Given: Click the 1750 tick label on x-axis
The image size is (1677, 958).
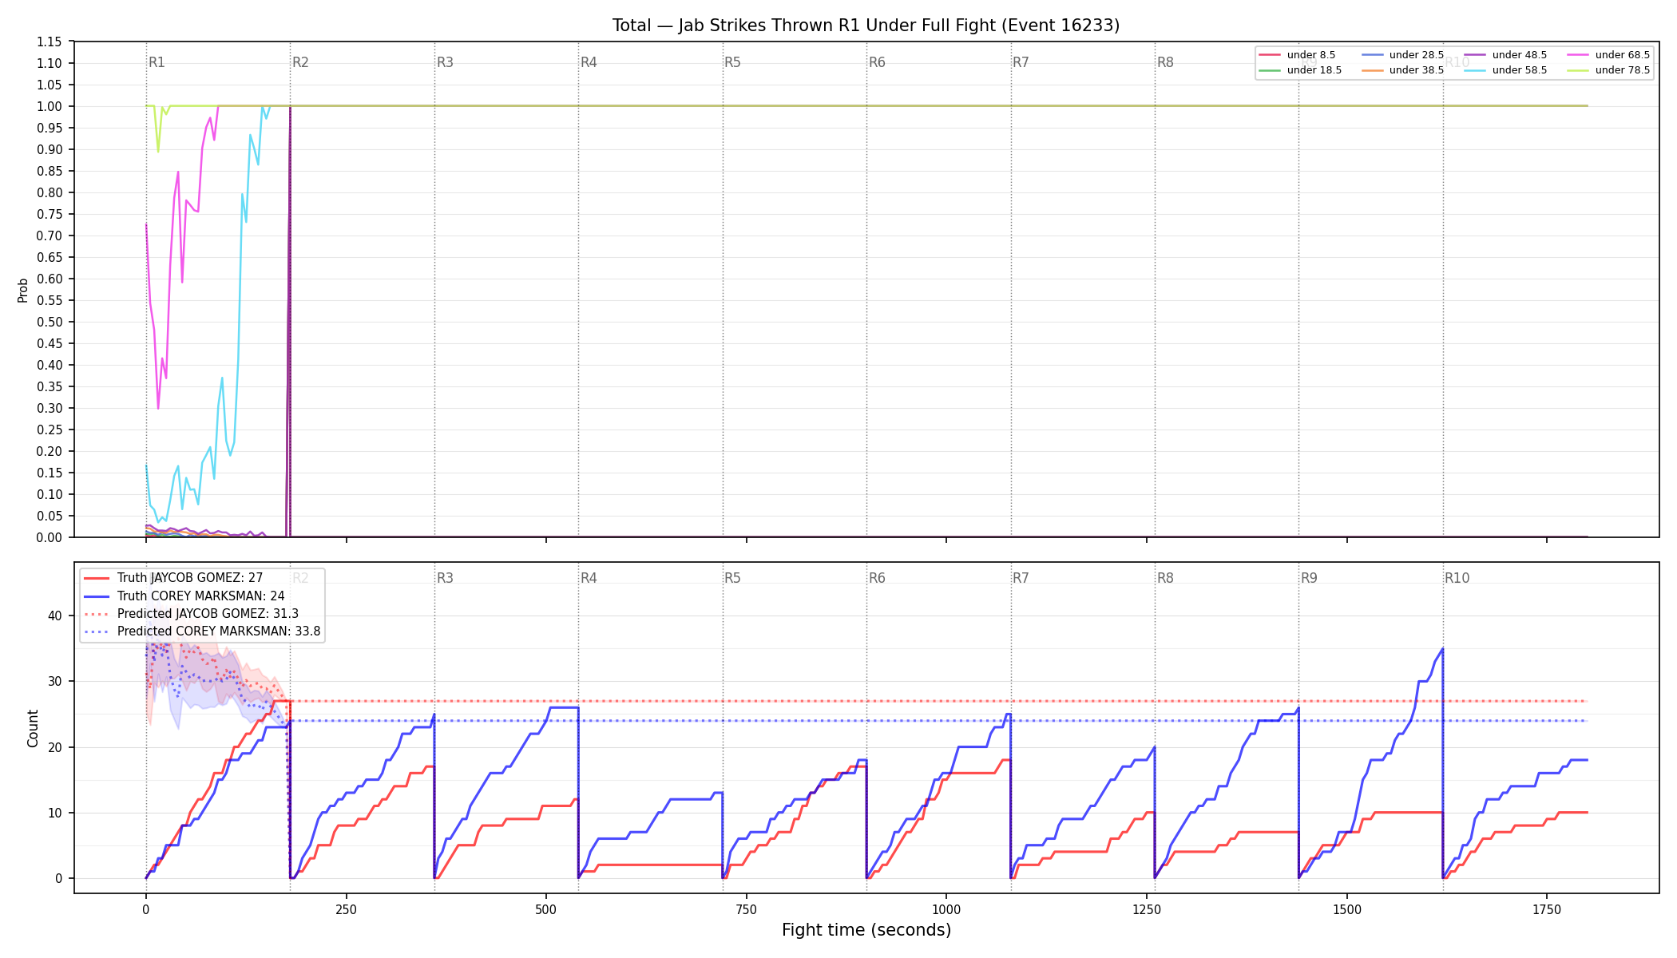Looking at the screenshot, I should coord(1547,909).
